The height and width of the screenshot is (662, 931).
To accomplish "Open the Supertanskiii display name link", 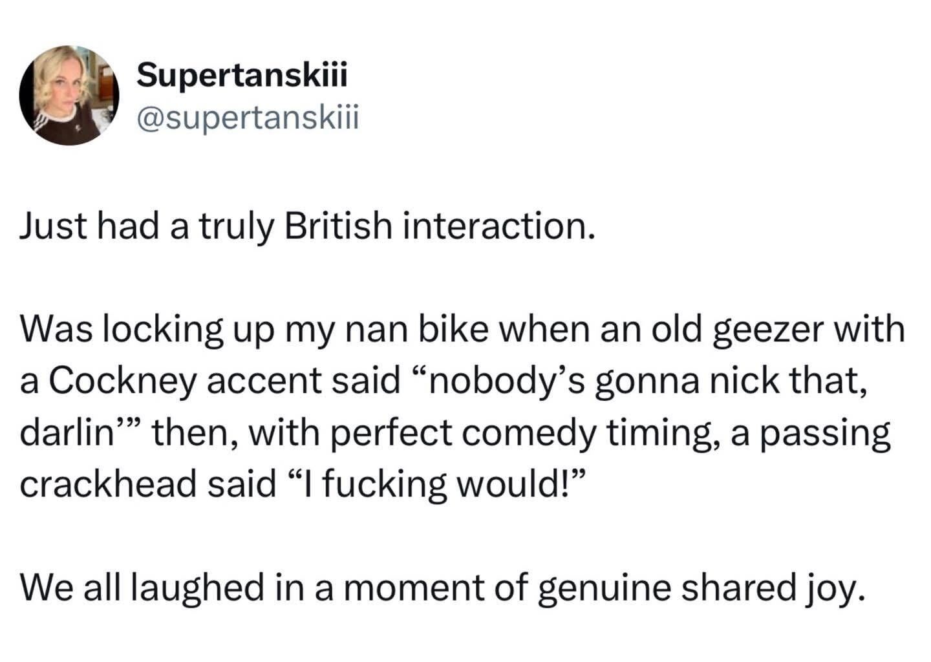I will click(242, 76).
